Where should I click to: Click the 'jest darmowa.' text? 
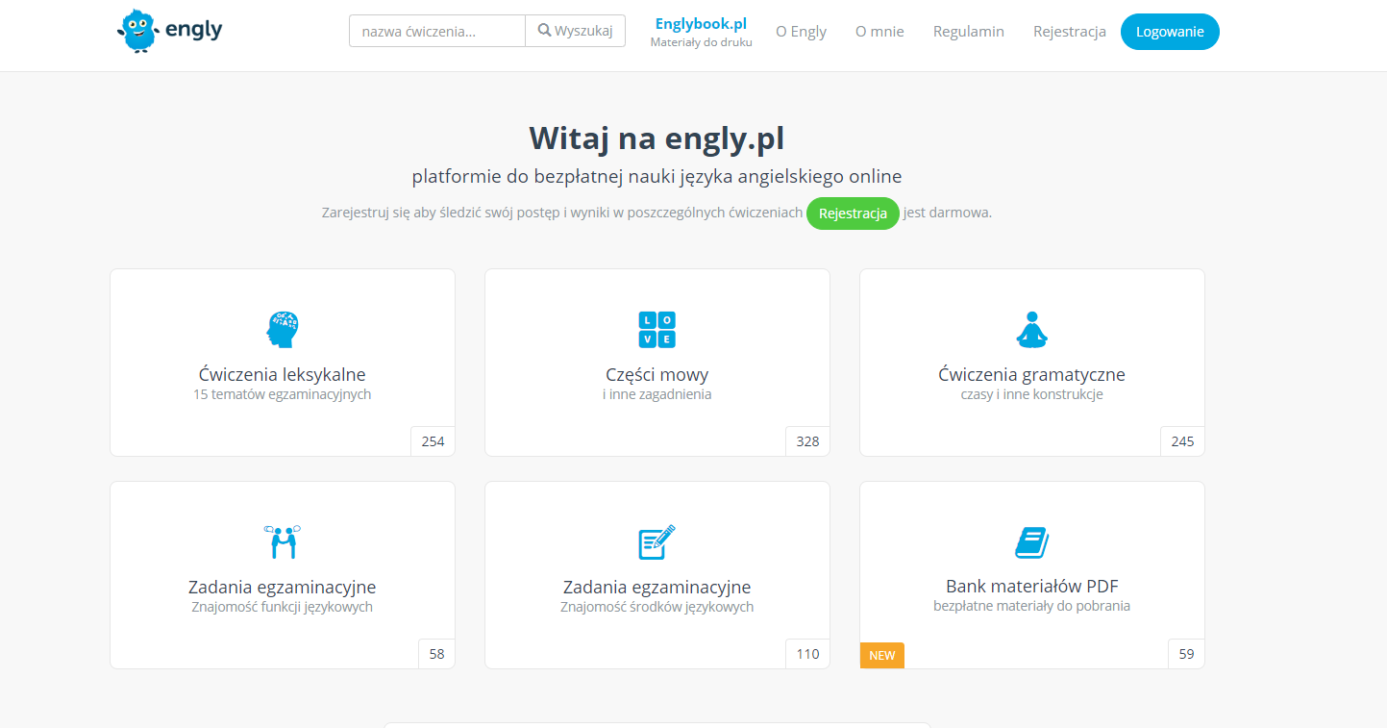click(x=948, y=213)
